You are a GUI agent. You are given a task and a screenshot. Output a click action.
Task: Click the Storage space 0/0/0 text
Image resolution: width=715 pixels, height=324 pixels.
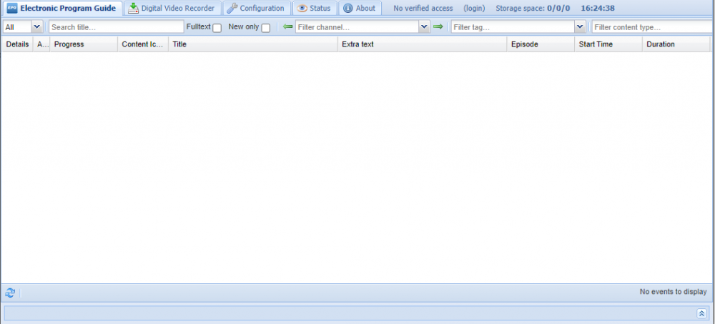tap(533, 8)
